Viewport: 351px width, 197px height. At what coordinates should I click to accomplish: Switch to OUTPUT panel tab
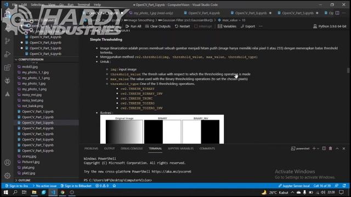click(x=109, y=148)
